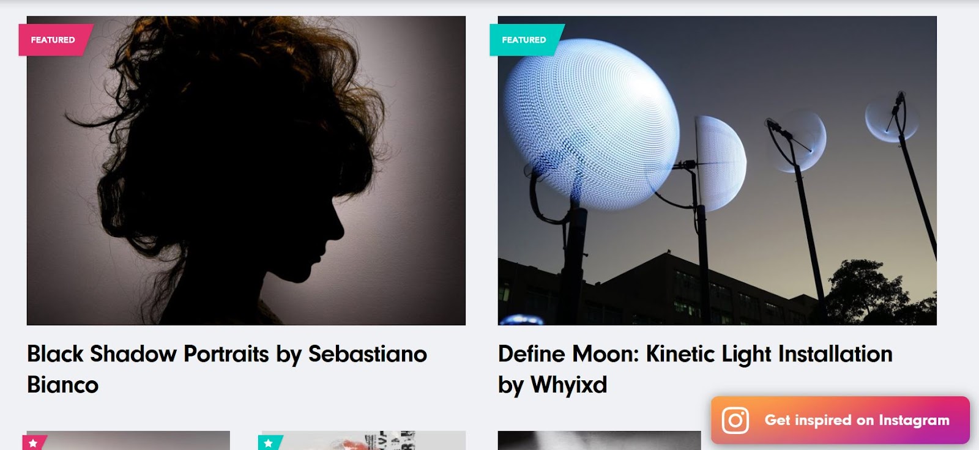
Task: Open the silhouette woman portrait image
Action: (246, 171)
